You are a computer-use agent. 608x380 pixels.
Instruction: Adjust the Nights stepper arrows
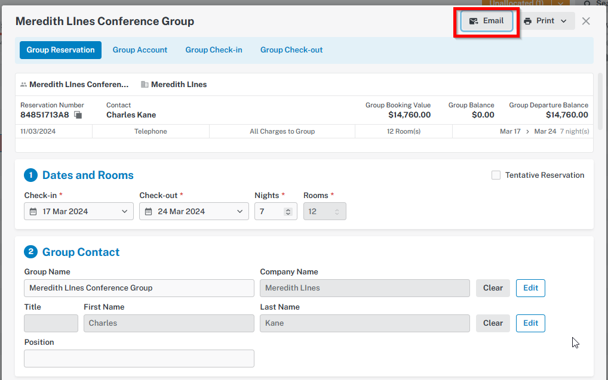(x=288, y=212)
